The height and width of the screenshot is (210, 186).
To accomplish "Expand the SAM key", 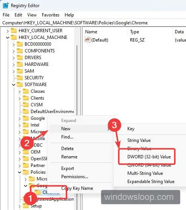I will 13,71.
